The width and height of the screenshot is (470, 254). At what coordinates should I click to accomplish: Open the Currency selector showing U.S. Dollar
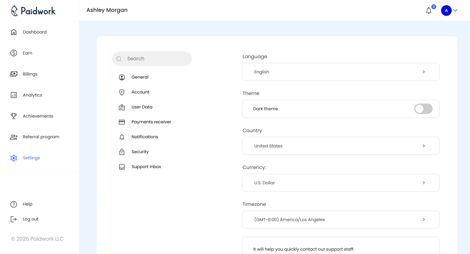point(341,182)
